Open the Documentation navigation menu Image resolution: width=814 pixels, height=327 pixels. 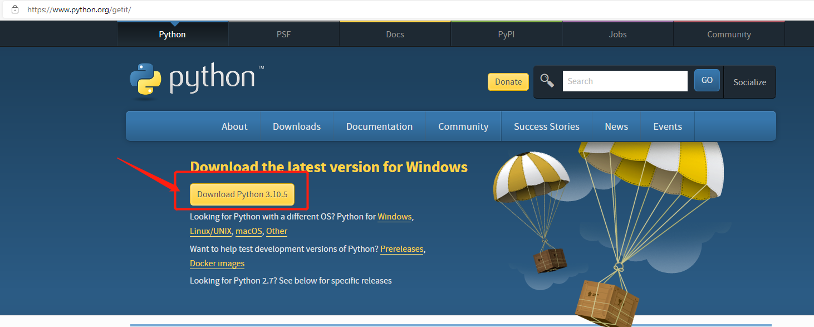coord(380,126)
